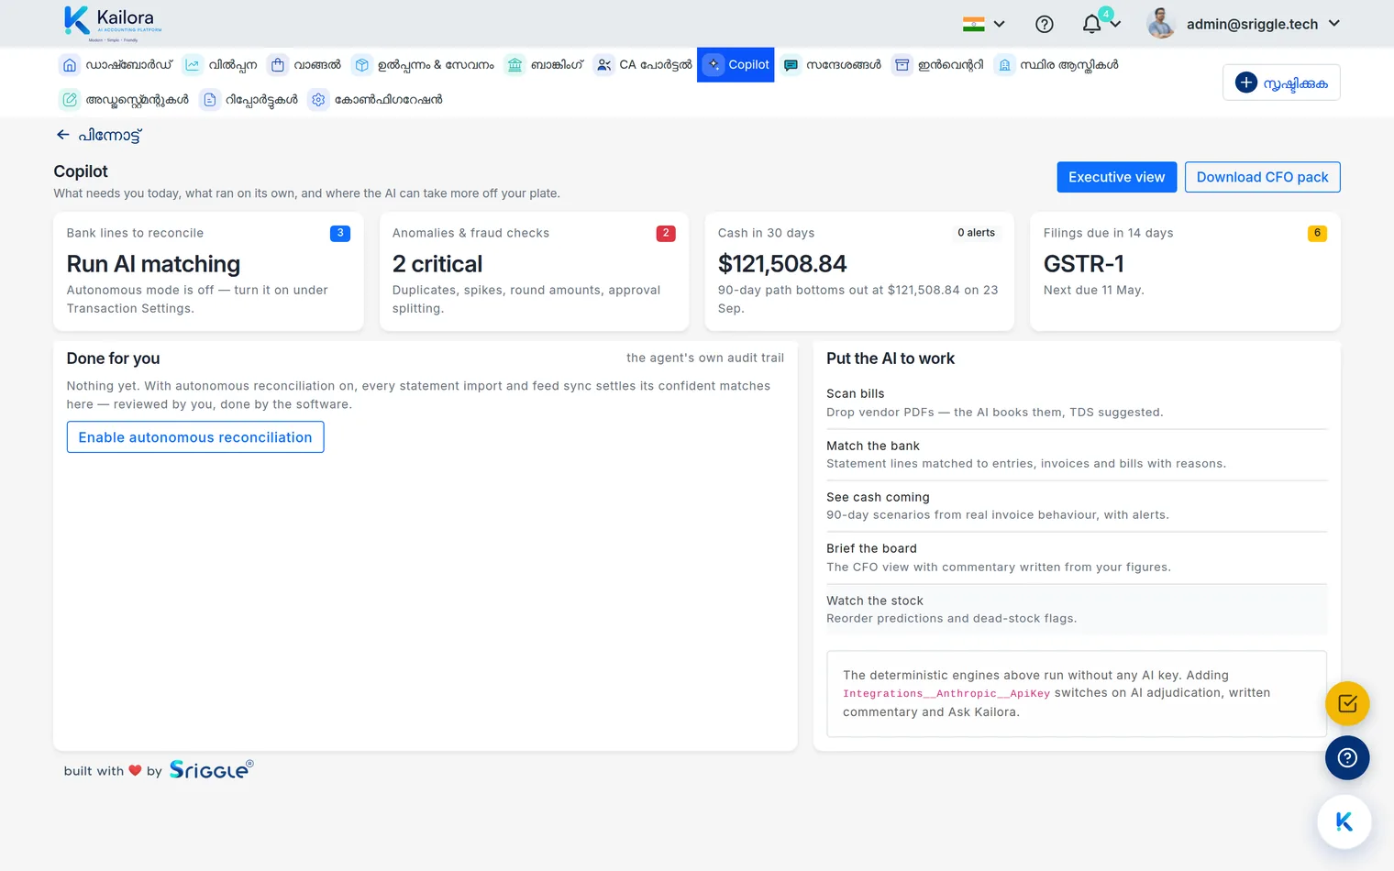Expand the India flag language dropdown
This screenshot has width=1394, height=871.
[984, 25]
